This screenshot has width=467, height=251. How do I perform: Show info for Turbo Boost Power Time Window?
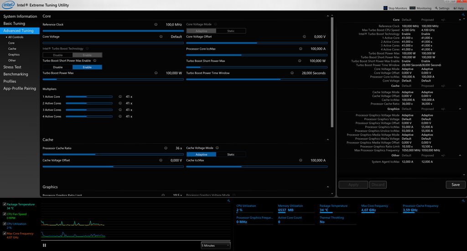pyautogui.click(x=292, y=73)
